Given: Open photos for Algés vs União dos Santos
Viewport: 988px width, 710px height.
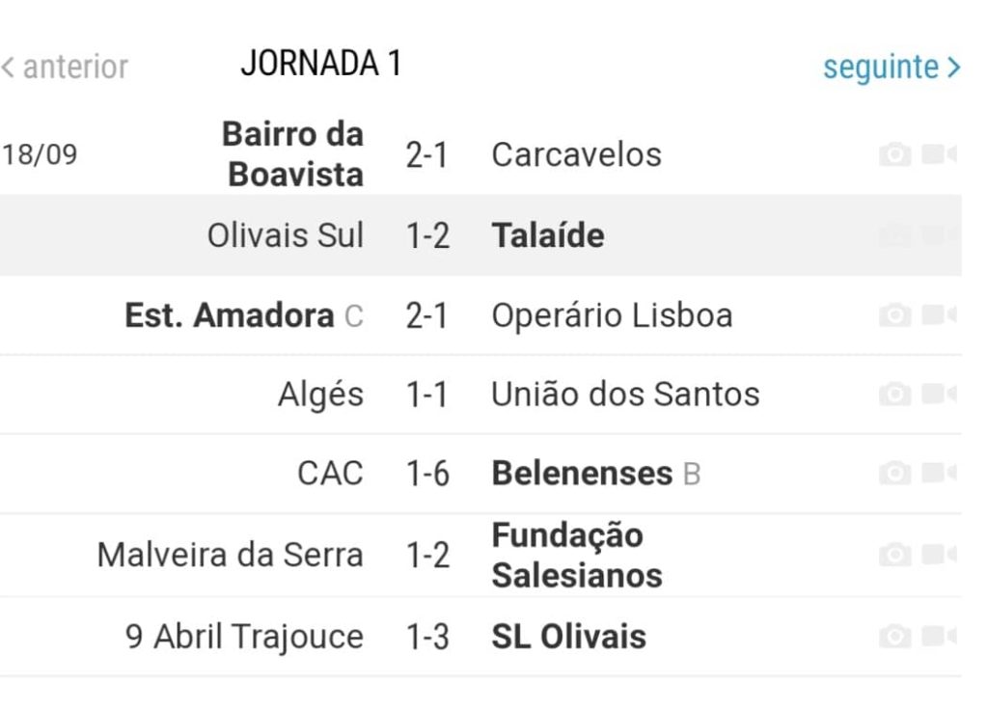Looking at the screenshot, I should (894, 394).
